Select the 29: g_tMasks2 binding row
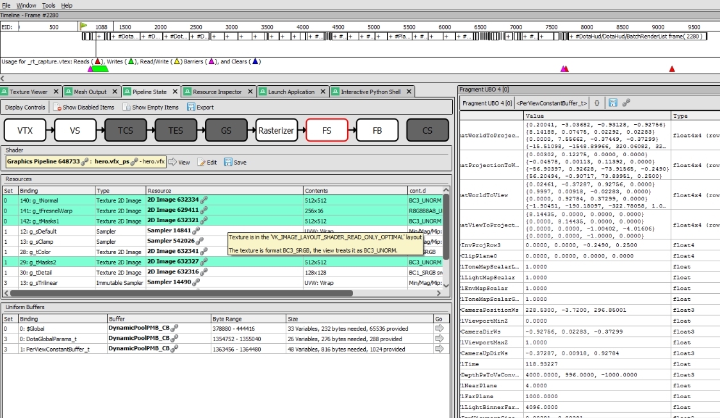Screen dimensions: 720x418 (222, 262)
